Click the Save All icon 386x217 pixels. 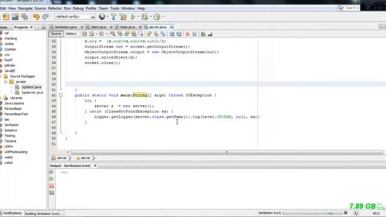point(25,17)
